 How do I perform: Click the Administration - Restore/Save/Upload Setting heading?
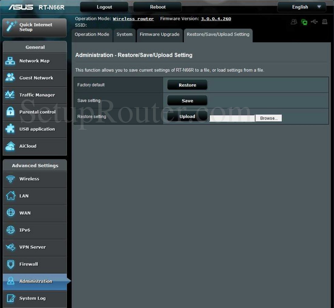(x=134, y=55)
